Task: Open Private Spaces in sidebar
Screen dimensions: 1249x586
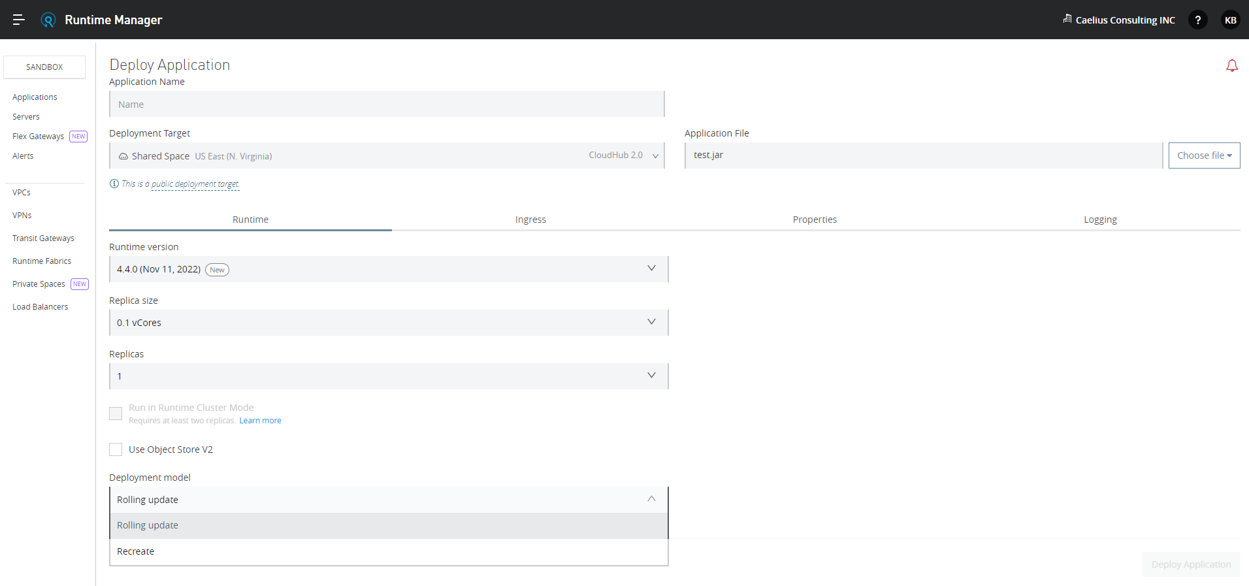Action: pyautogui.click(x=39, y=284)
